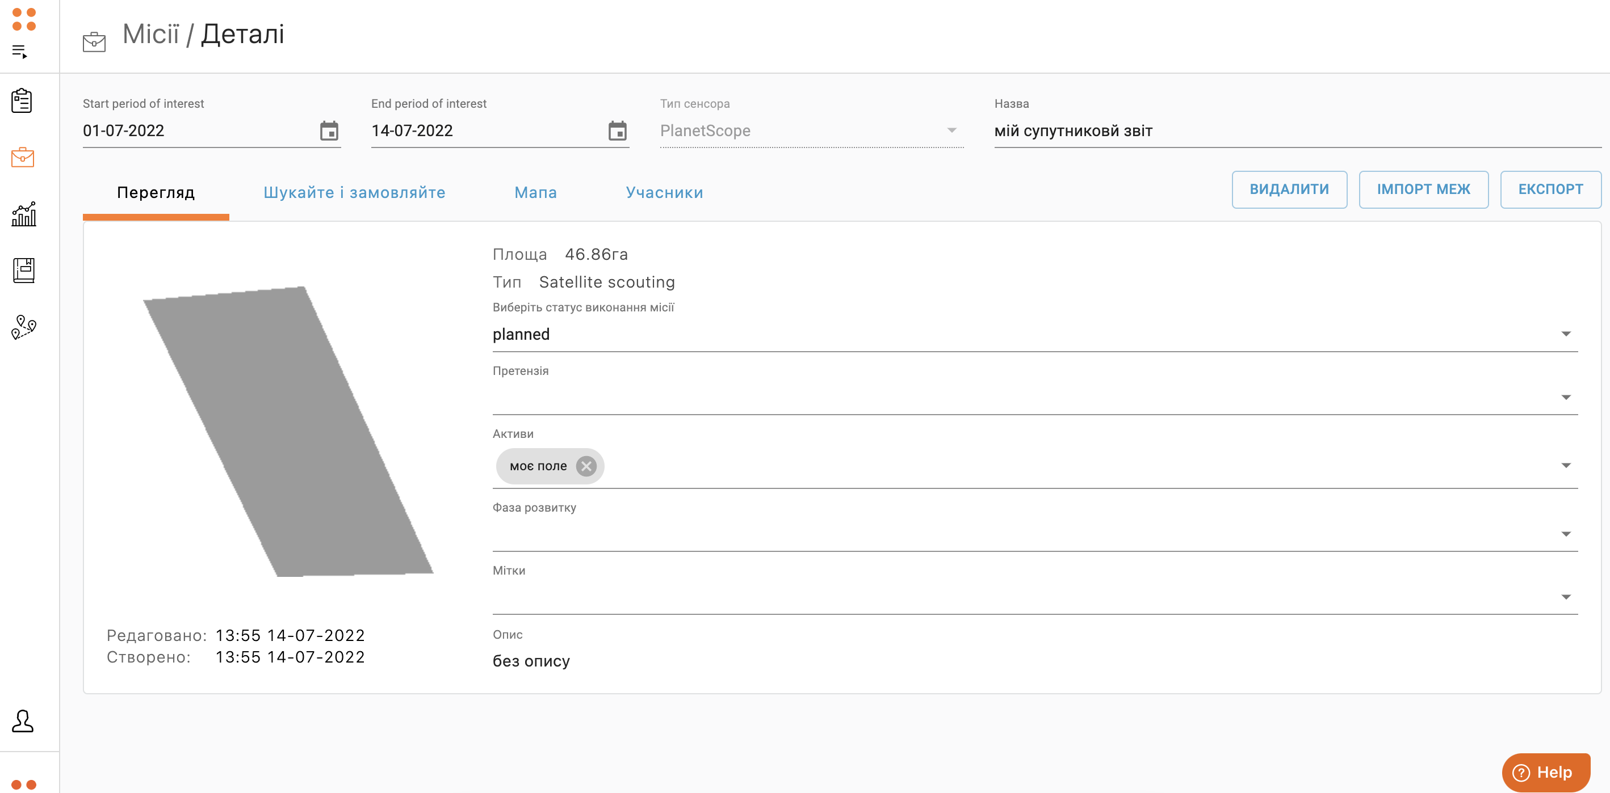This screenshot has width=1610, height=793.
Task: Click the clipboard tasks sidebar icon
Action: click(x=22, y=100)
